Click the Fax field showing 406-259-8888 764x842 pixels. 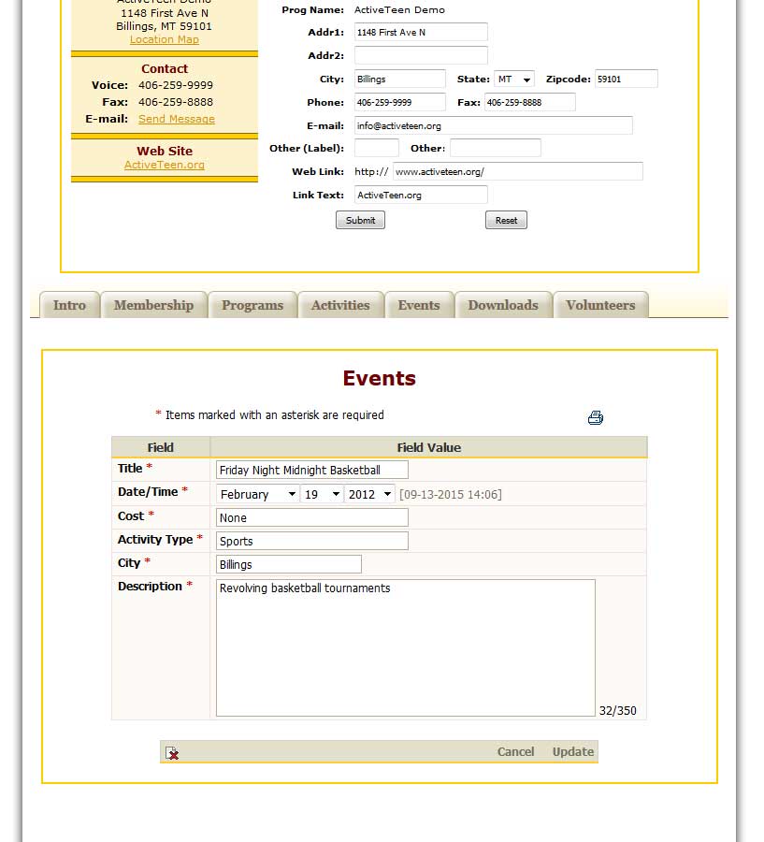[530, 102]
